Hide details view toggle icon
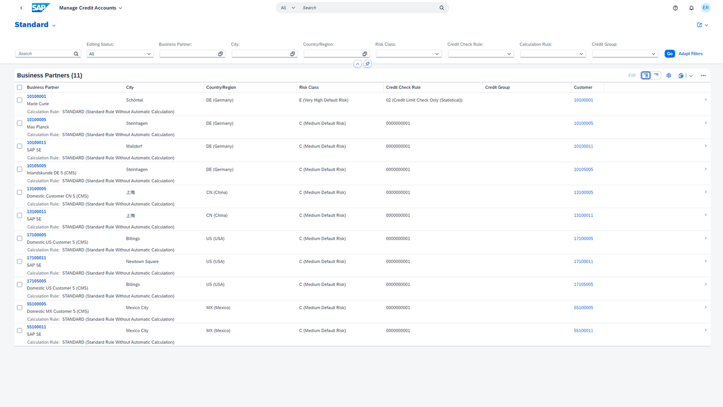The width and height of the screenshot is (723, 407). pyautogui.click(x=656, y=75)
